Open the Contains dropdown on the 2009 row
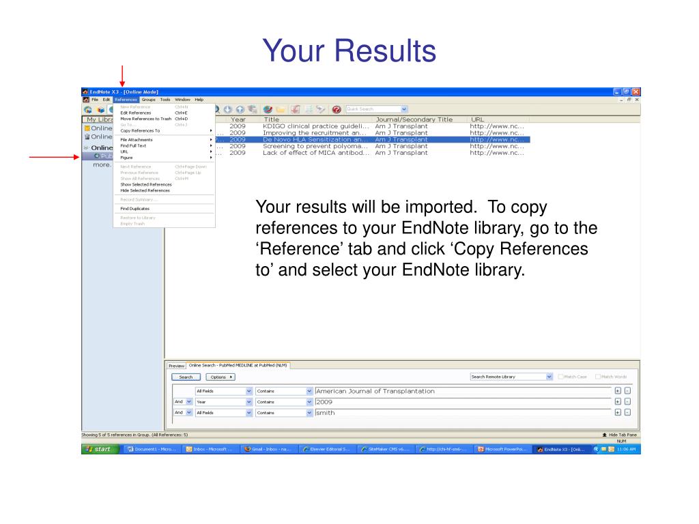Viewport: 699px width, 524px height. 309,402
